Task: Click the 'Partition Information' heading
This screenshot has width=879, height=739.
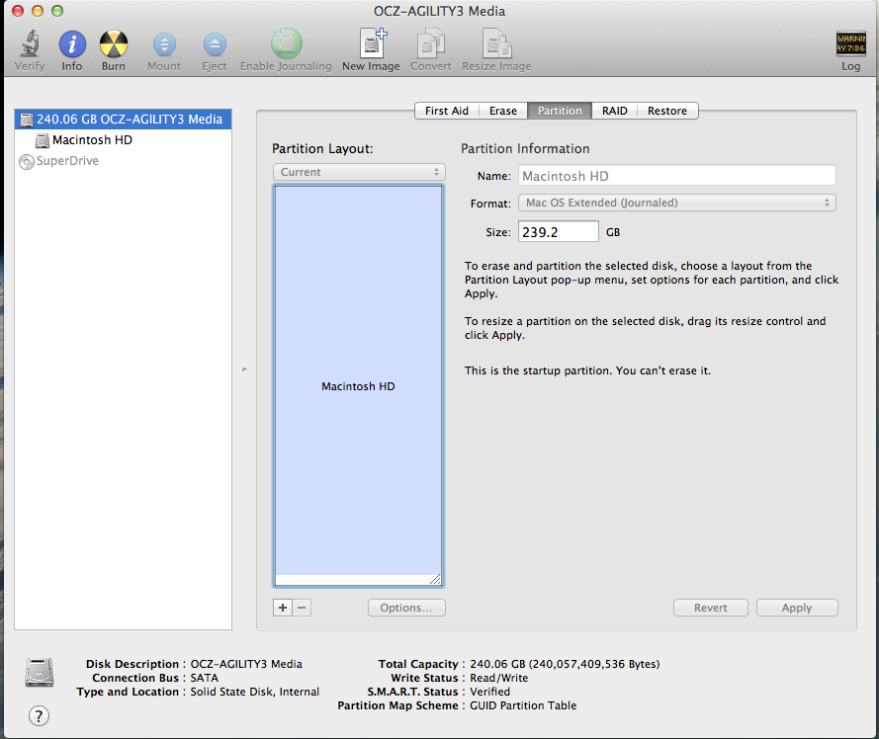Action: 525,148
